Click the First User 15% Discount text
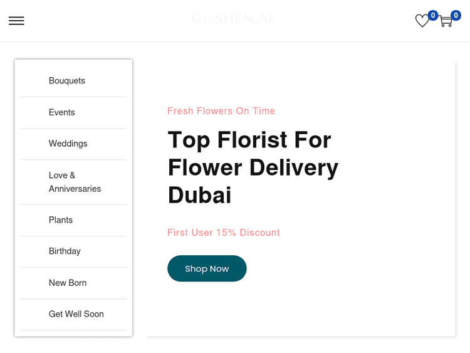Screen dimensions: 470x353 coord(224,233)
